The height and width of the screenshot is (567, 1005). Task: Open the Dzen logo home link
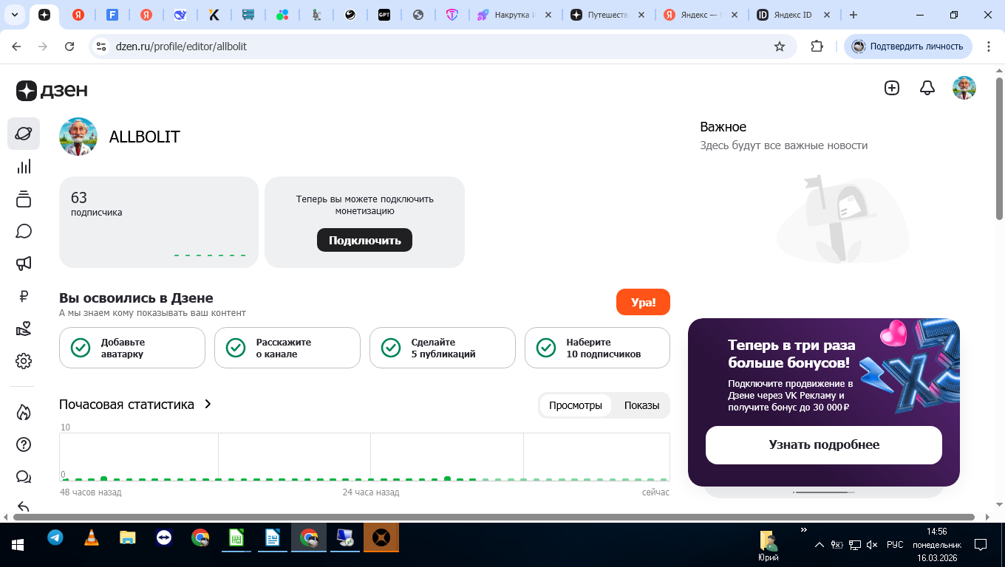coord(52,90)
